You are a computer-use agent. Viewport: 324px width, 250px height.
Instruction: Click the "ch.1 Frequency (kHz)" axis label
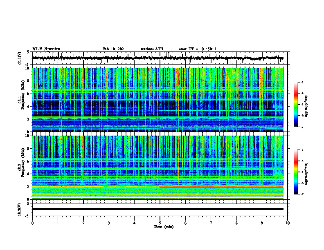click(x=22, y=95)
